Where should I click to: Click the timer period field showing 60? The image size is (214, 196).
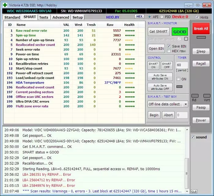(182, 65)
